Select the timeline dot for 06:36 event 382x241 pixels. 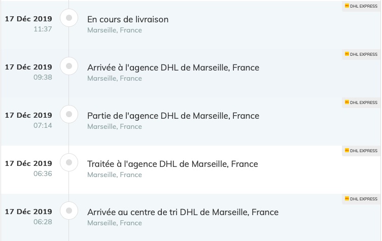click(x=69, y=162)
